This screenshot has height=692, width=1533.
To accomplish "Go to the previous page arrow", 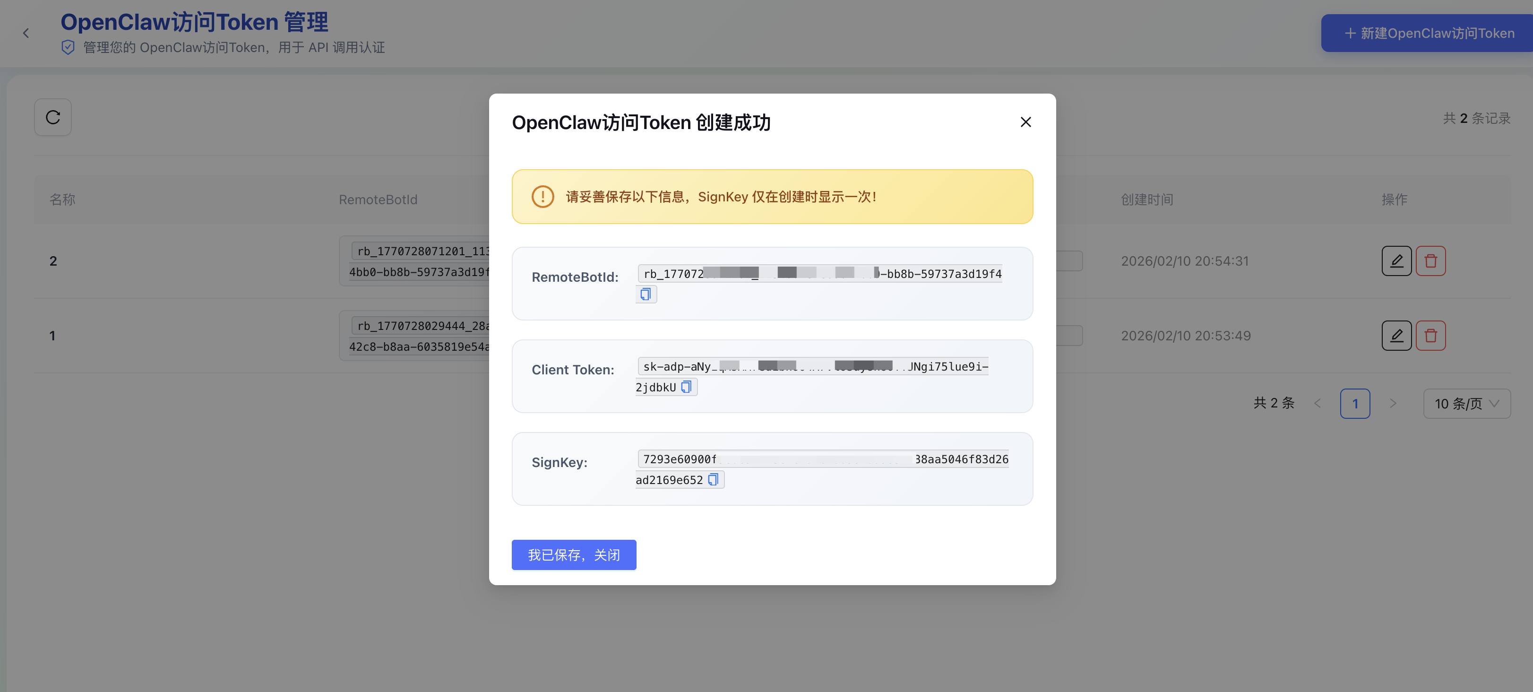I will (x=1318, y=403).
